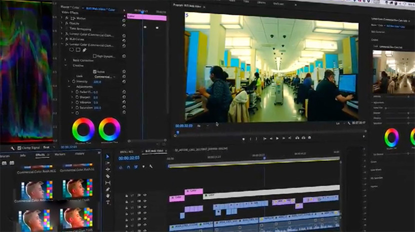Lock the topmost video track
The width and height of the screenshot is (415, 232).
126,196
